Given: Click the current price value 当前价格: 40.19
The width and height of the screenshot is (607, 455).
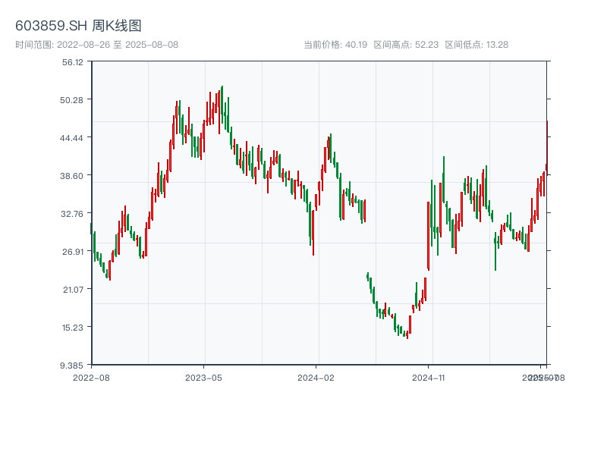Looking at the screenshot, I should click(x=335, y=45).
